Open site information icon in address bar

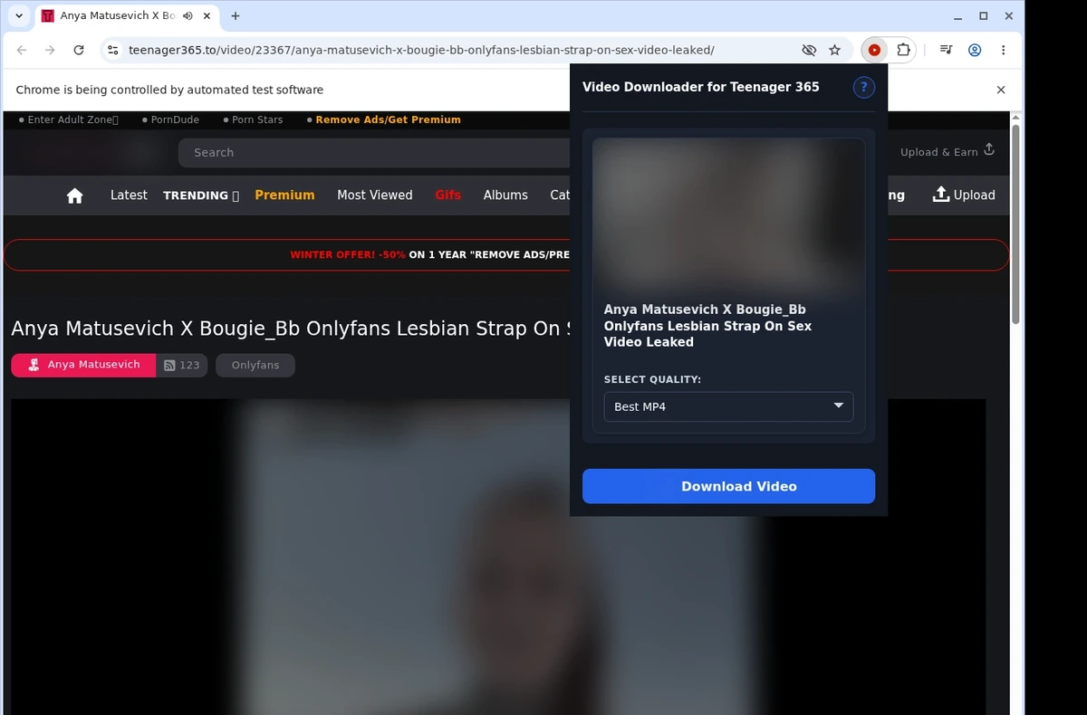(x=112, y=51)
